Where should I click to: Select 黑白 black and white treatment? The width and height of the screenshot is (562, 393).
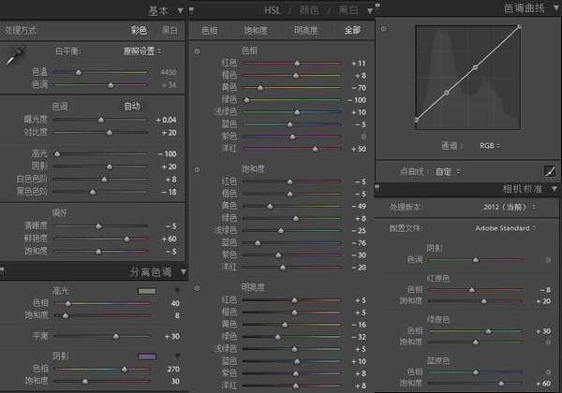[x=171, y=30]
